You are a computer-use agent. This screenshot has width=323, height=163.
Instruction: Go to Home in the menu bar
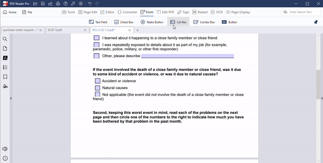click(10, 12)
